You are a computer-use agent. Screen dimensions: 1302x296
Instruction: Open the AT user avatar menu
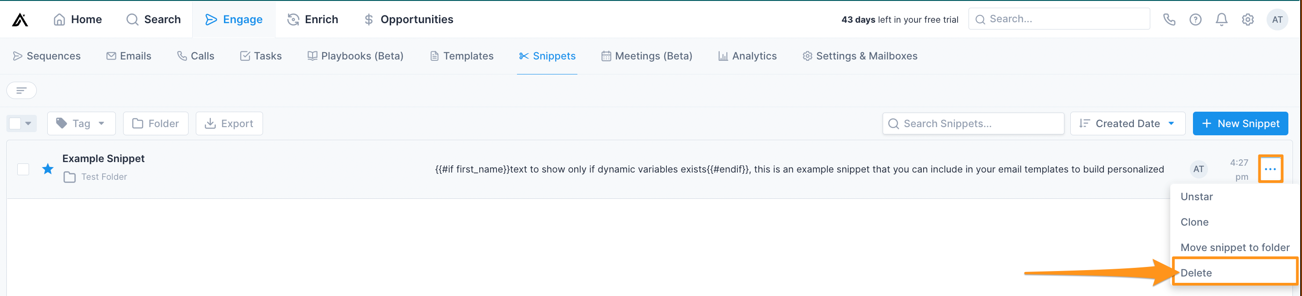click(x=1277, y=20)
